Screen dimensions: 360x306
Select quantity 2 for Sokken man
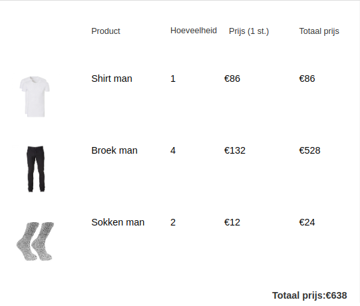[x=173, y=222]
